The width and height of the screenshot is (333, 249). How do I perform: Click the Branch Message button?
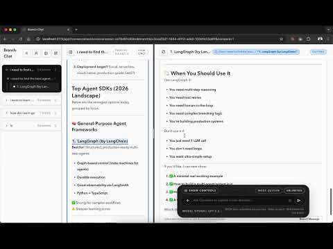coord(309,219)
